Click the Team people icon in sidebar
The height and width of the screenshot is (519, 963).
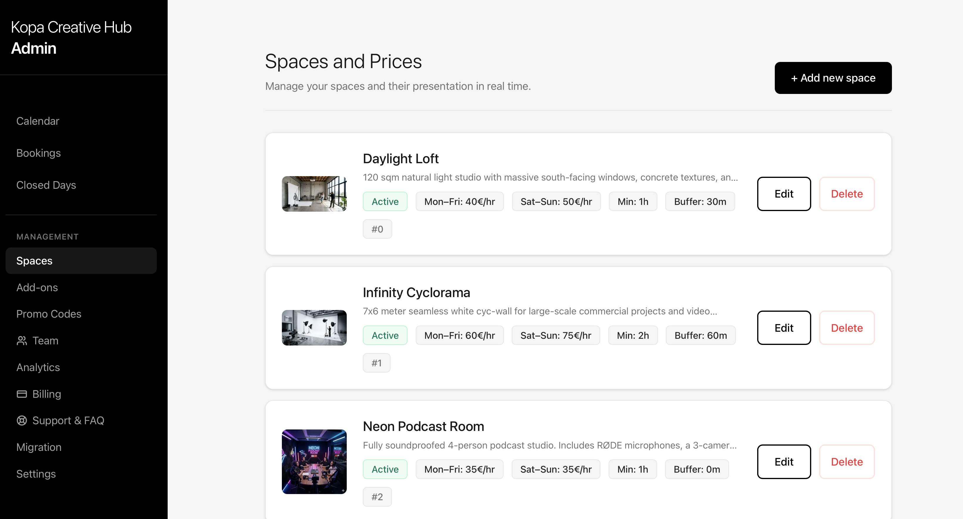coord(22,341)
